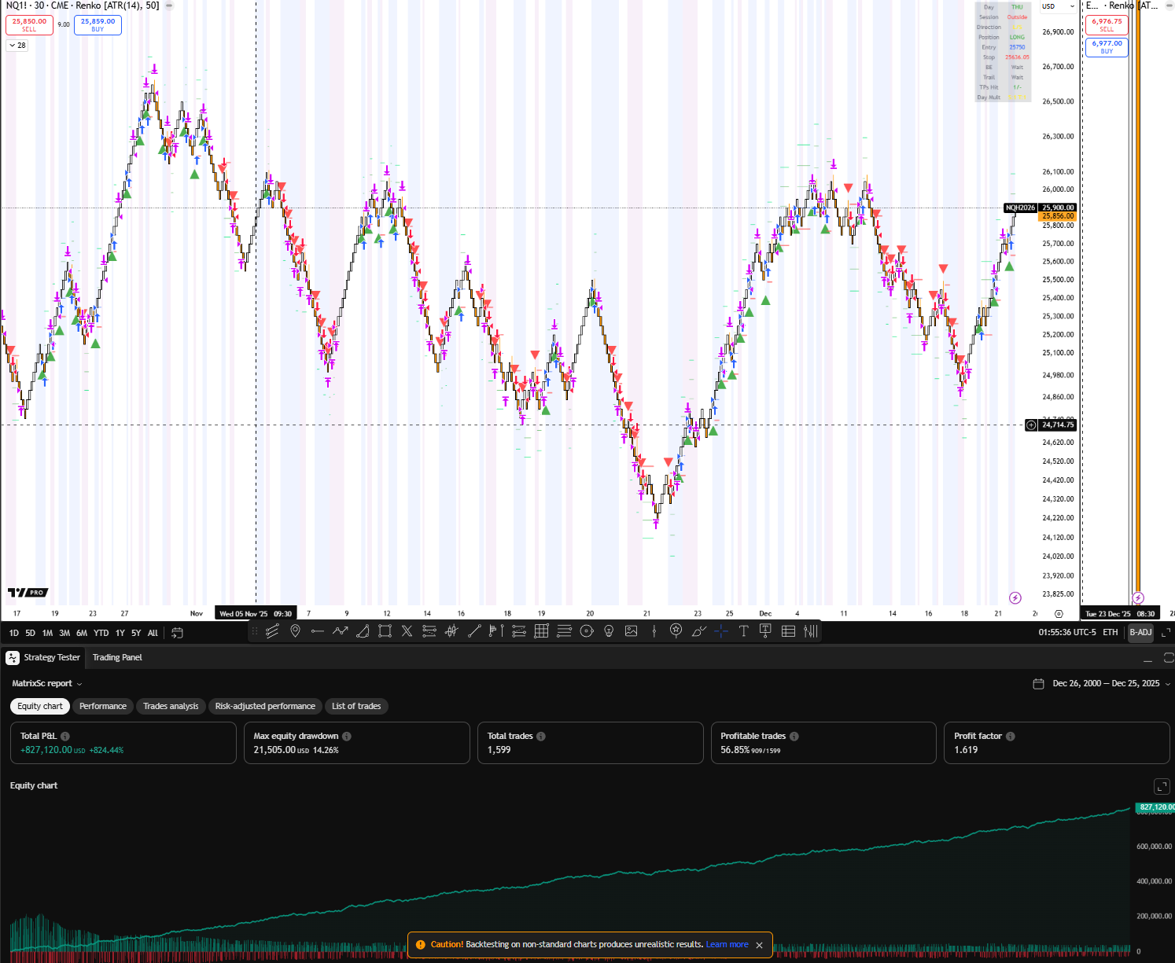Dismiss the backtesting caution banner
Image resolution: width=1175 pixels, height=963 pixels.
pos(759,944)
